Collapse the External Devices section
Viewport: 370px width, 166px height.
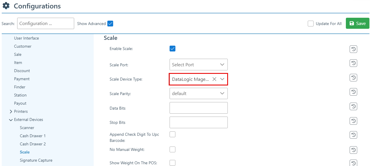click(11, 119)
